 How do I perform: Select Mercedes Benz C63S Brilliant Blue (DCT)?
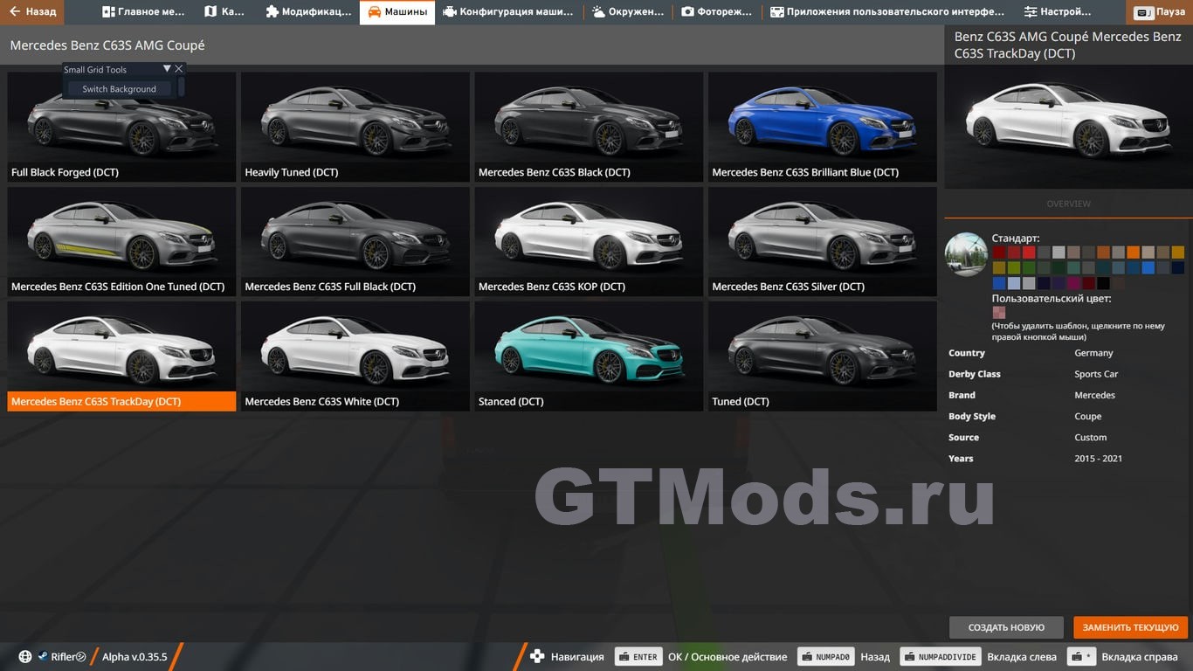pos(823,127)
